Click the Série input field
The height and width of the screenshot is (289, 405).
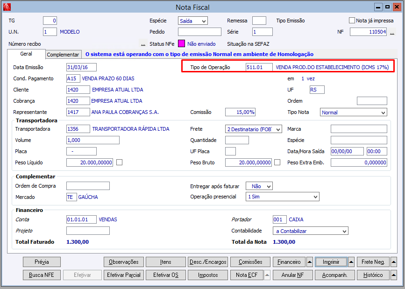262,32
